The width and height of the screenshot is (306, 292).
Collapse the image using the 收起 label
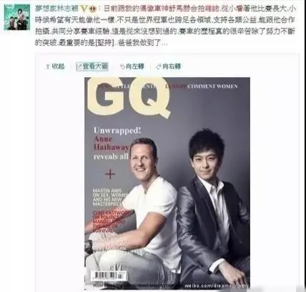click(x=58, y=66)
